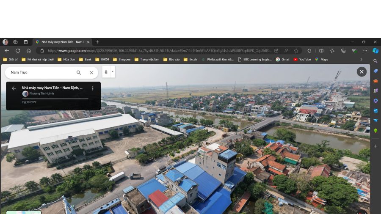The width and height of the screenshot is (381, 214).
Task: Open a new browser tab
Action: click(97, 42)
